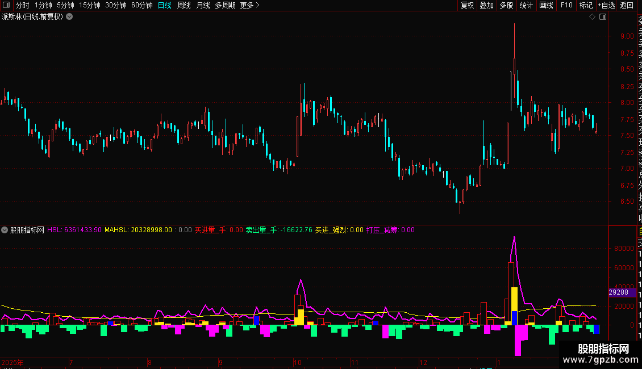The height and width of the screenshot is (369, 642).
Task: Select the 15分钟 period
Action: tap(90, 5)
